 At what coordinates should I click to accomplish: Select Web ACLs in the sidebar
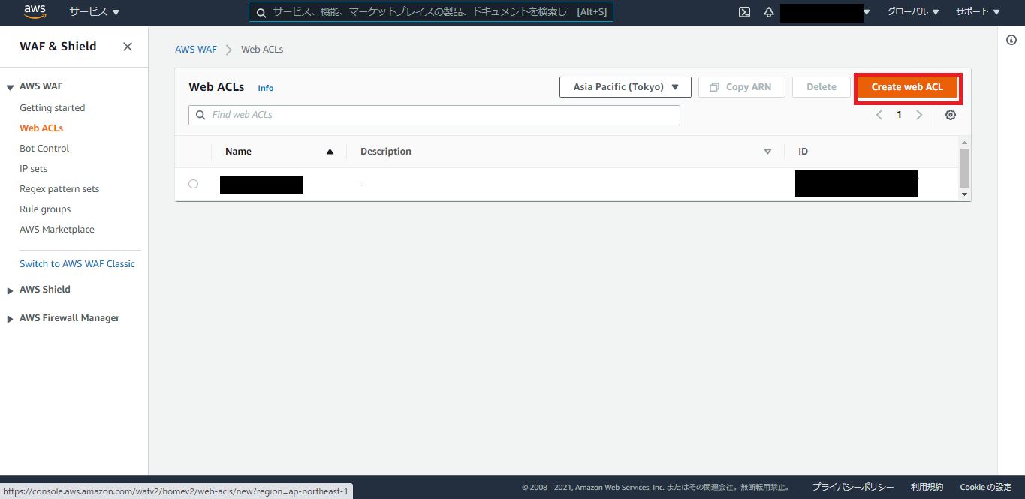(41, 128)
